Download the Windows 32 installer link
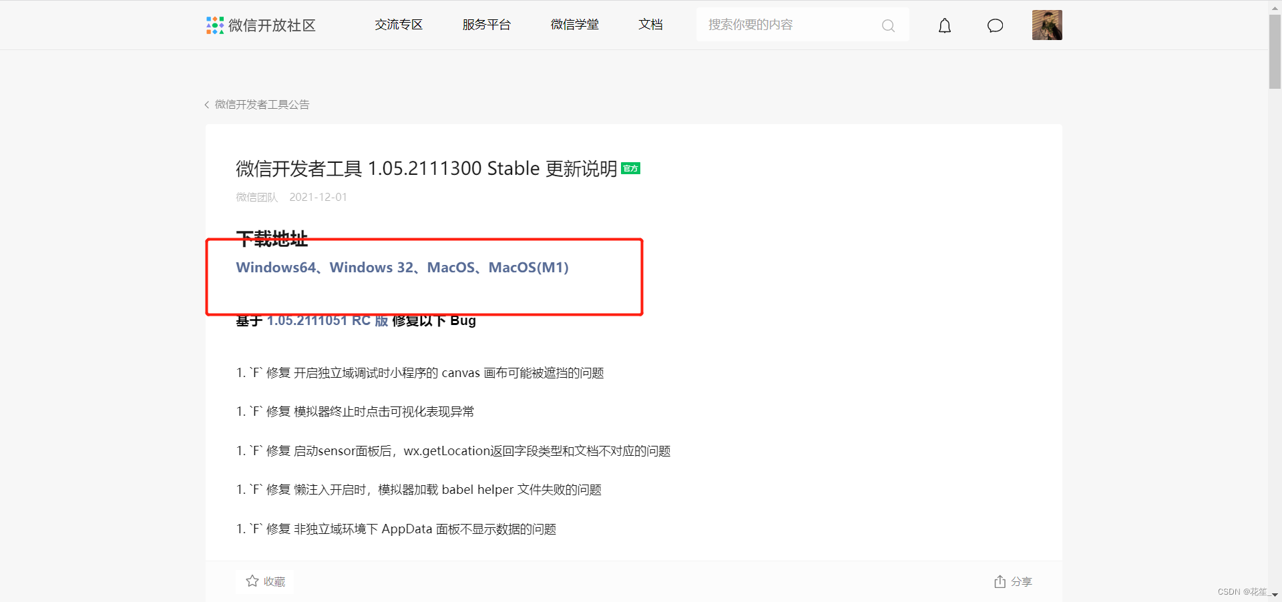1282x602 pixels. click(x=372, y=268)
